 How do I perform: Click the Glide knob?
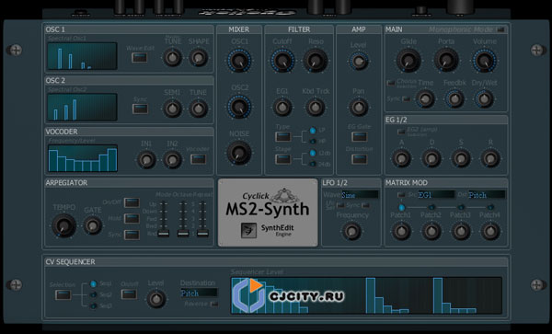coord(408,60)
